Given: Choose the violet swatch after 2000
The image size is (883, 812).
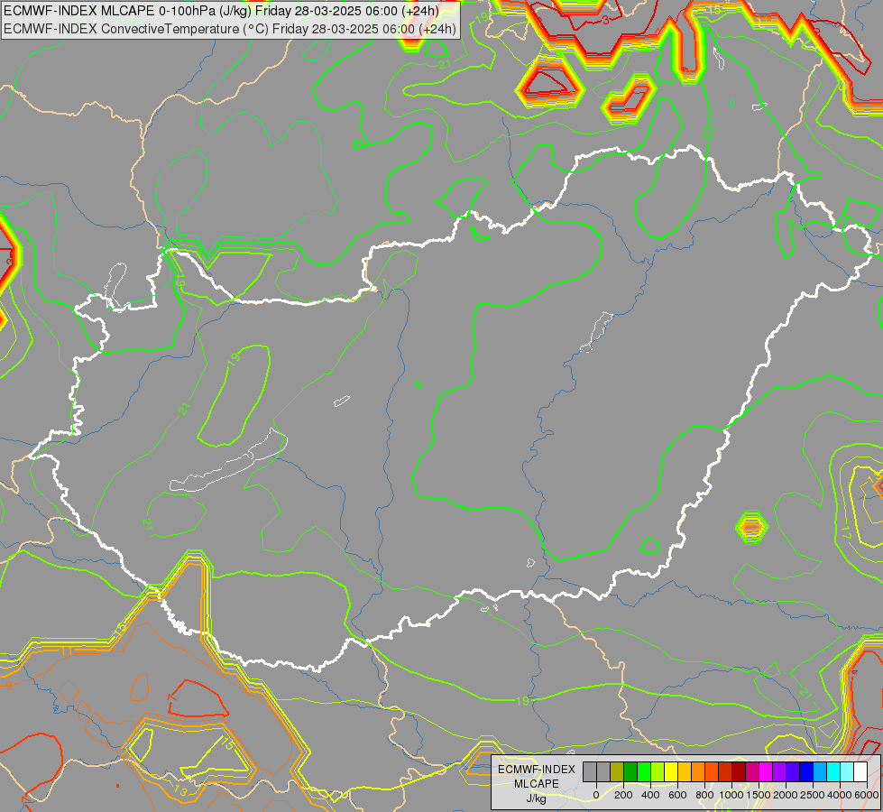Looking at the screenshot, I should 794,772.
